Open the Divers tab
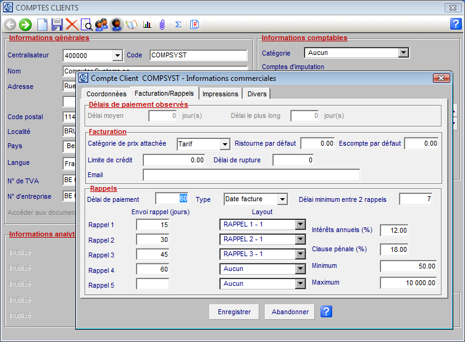The image size is (465, 342). pyautogui.click(x=257, y=94)
